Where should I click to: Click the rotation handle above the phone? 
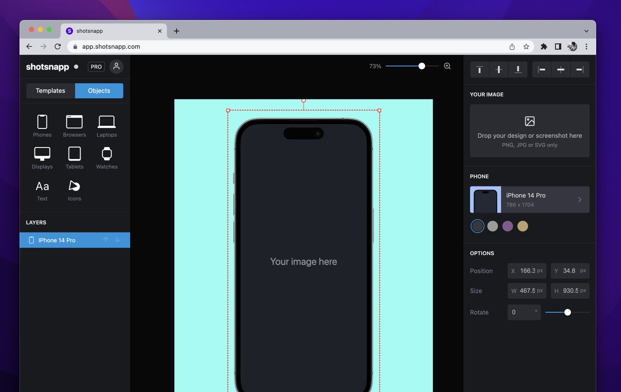[x=304, y=100]
